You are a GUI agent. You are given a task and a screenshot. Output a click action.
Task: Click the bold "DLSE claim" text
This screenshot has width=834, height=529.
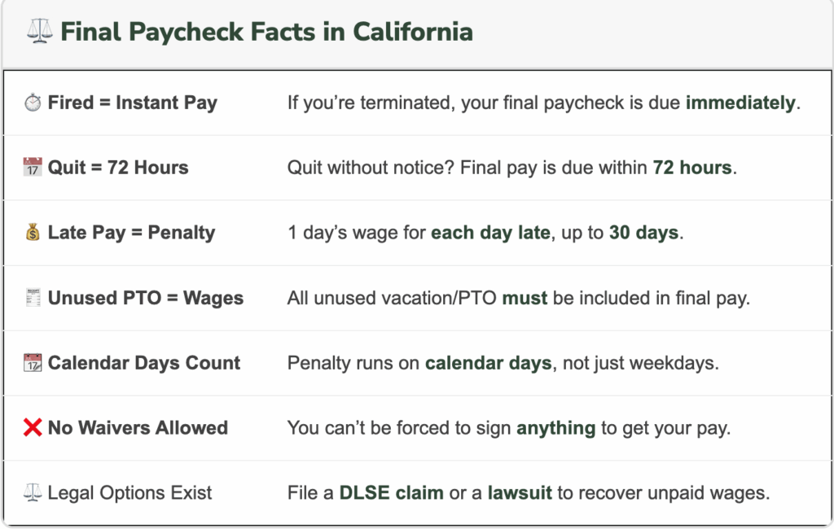coord(392,493)
